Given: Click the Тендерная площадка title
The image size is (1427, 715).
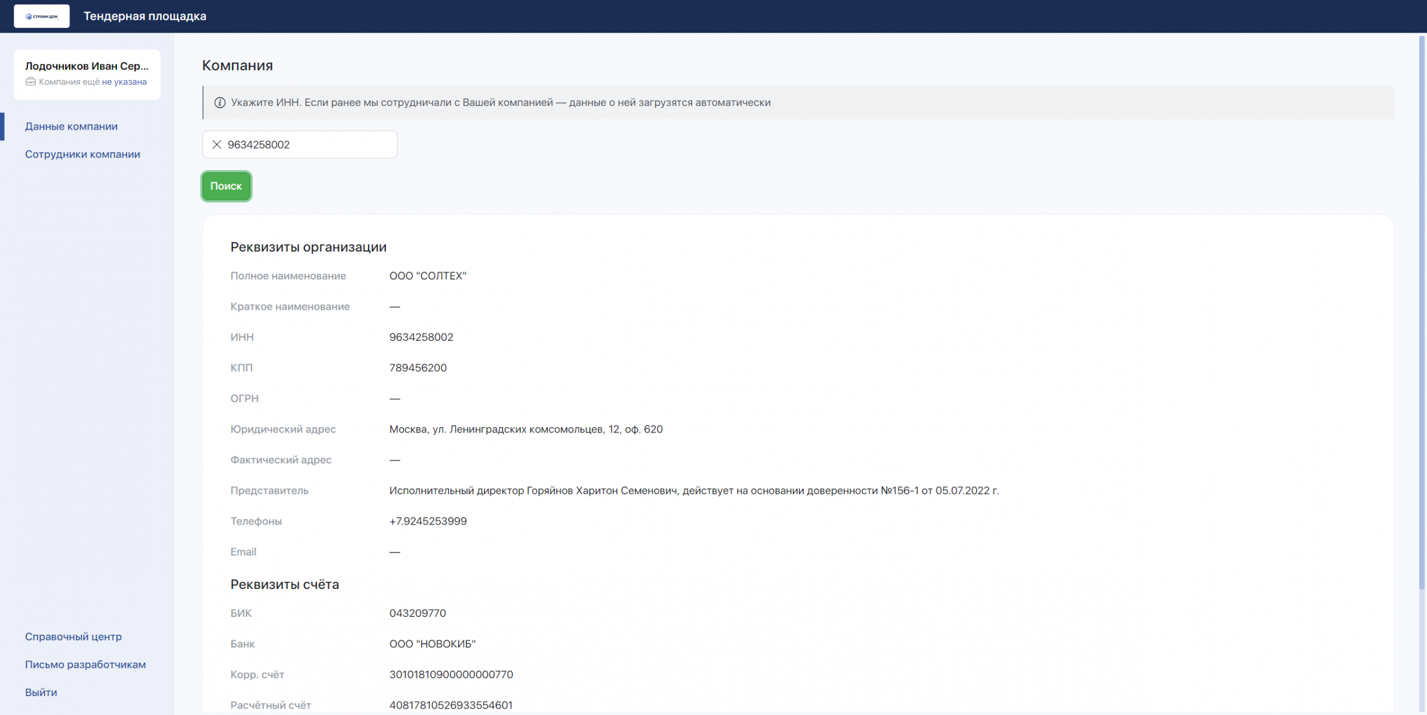Looking at the screenshot, I should (x=145, y=16).
